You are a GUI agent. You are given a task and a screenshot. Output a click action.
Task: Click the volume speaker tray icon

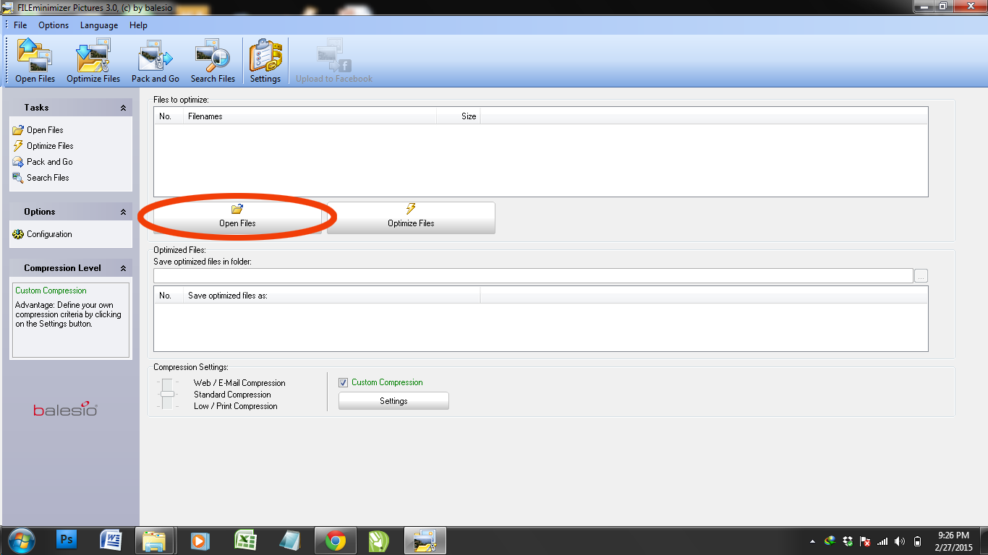click(900, 541)
